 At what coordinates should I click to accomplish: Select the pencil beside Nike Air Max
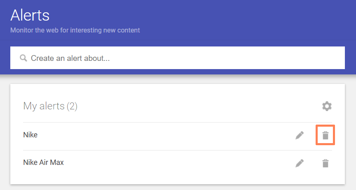pyautogui.click(x=300, y=163)
